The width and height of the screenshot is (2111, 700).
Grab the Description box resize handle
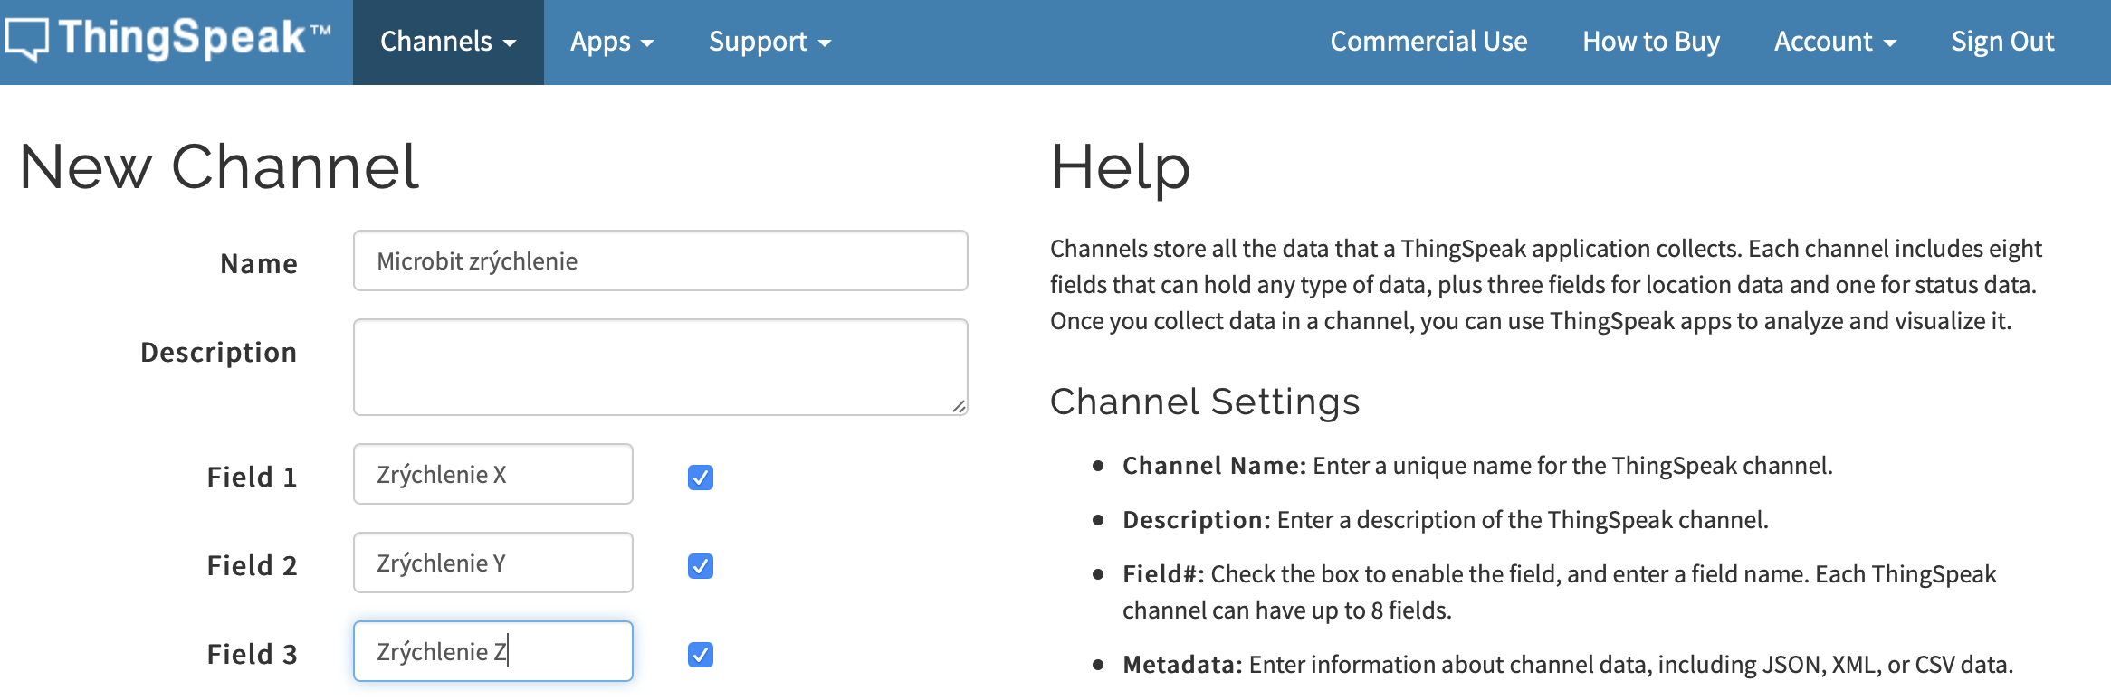point(959,406)
